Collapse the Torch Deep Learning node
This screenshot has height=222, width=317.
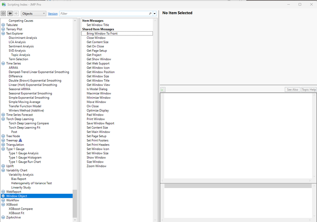(3, 119)
